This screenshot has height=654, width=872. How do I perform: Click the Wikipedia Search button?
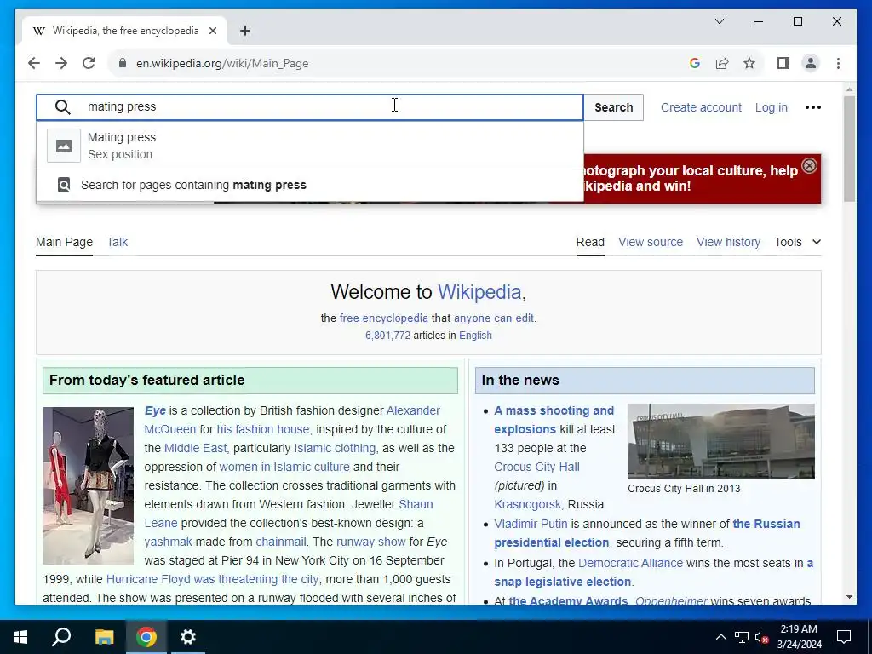[x=613, y=107]
